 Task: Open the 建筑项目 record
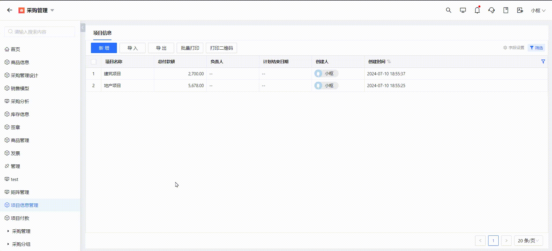113,74
